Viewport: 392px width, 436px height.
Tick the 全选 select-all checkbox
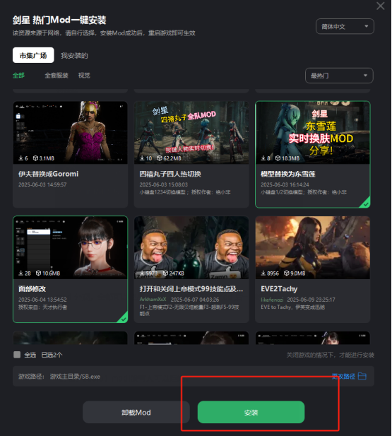pos(17,355)
